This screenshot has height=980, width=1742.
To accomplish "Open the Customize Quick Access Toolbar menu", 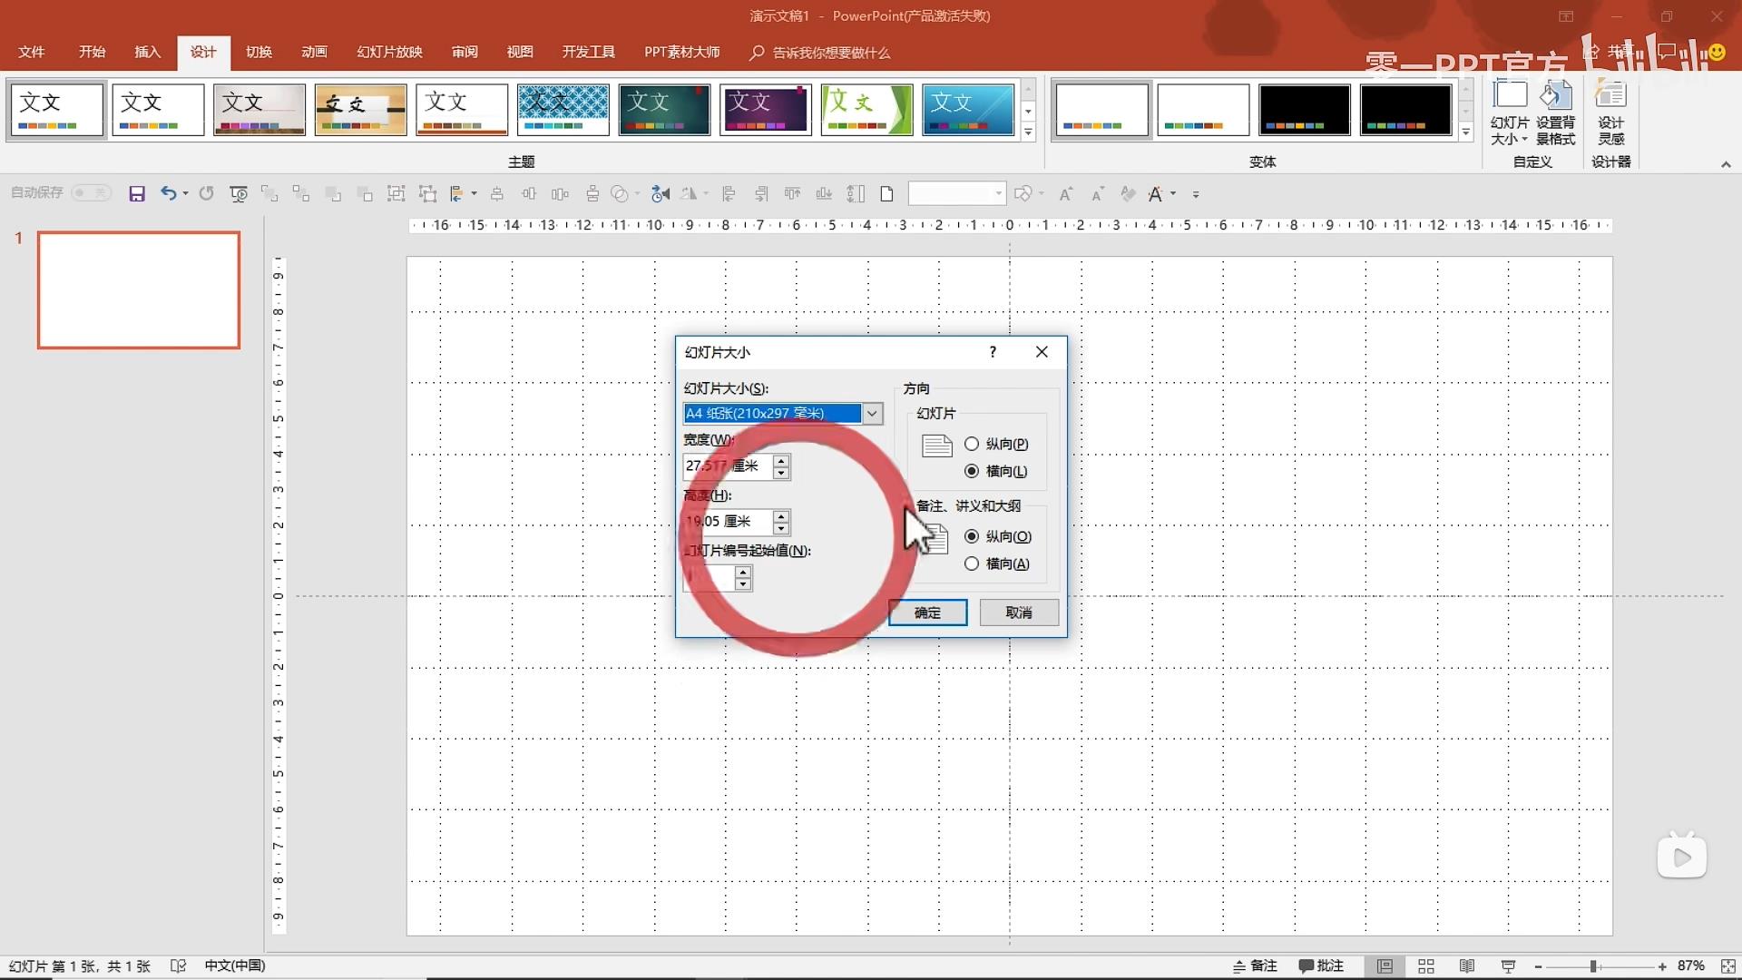I will point(1196,194).
